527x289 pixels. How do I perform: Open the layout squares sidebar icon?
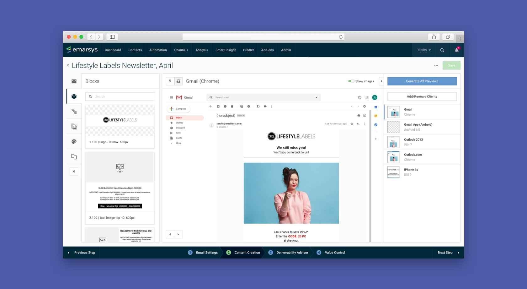(74, 156)
